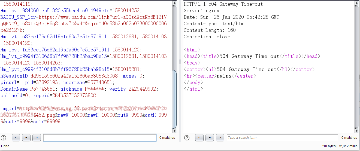Go to previous match in response pane
This screenshot has height=151, width=360.
[x=199, y=138]
